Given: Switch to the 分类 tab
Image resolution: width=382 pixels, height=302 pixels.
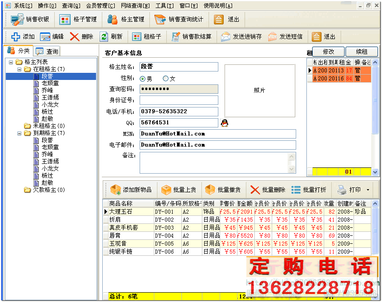Looking at the screenshot, I should click(19, 51).
